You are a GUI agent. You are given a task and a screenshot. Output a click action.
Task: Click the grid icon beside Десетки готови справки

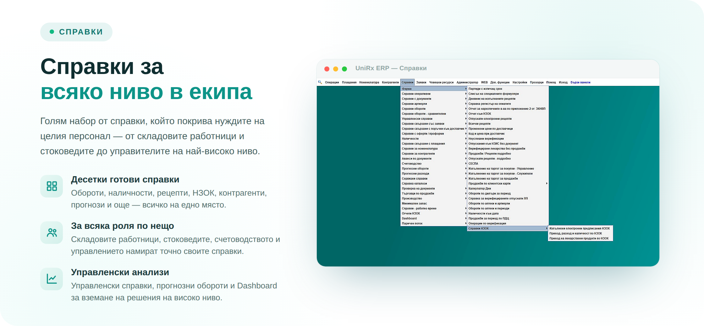[52, 186]
